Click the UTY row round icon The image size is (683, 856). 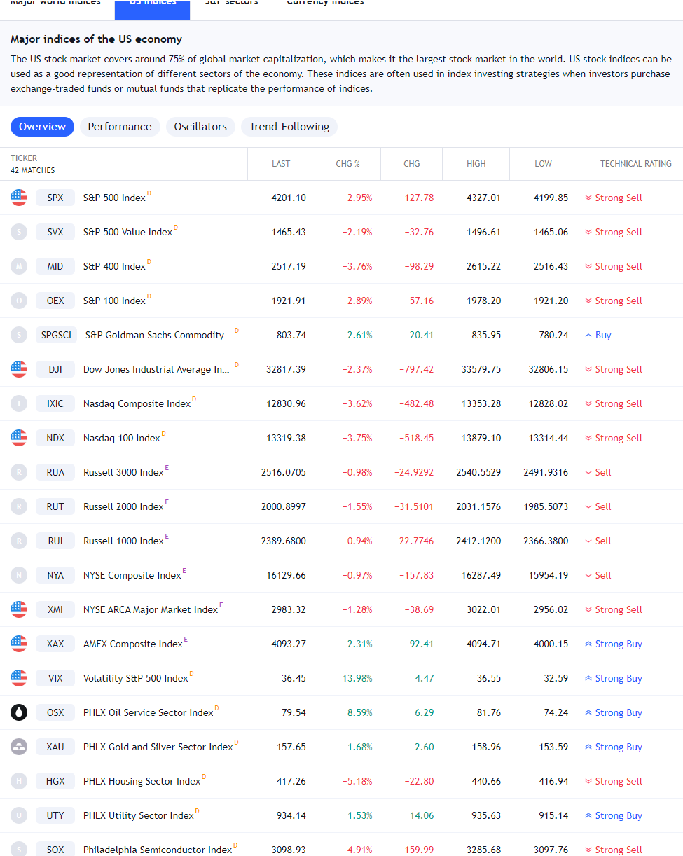pos(19,815)
